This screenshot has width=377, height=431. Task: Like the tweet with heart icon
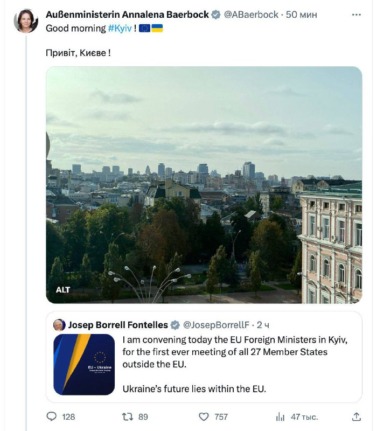click(x=204, y=416)
